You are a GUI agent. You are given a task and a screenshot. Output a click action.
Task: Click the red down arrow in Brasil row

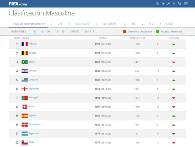[174, 62]
